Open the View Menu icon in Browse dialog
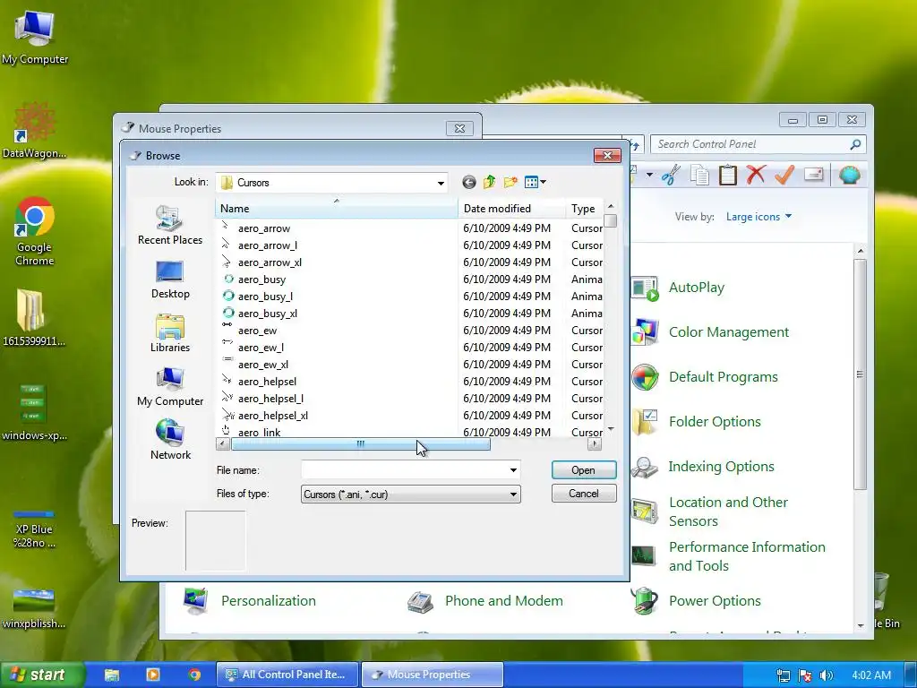Viewport: 917px width, 688px height. 536,183
